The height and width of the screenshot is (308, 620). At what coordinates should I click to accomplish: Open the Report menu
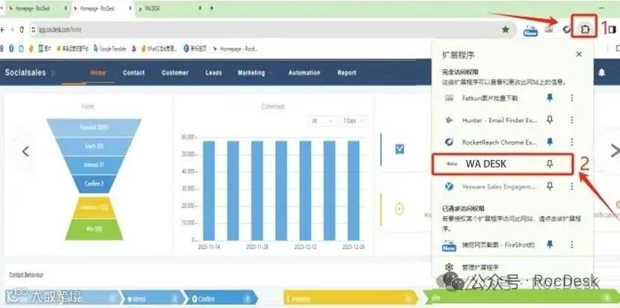coord(347,73)
